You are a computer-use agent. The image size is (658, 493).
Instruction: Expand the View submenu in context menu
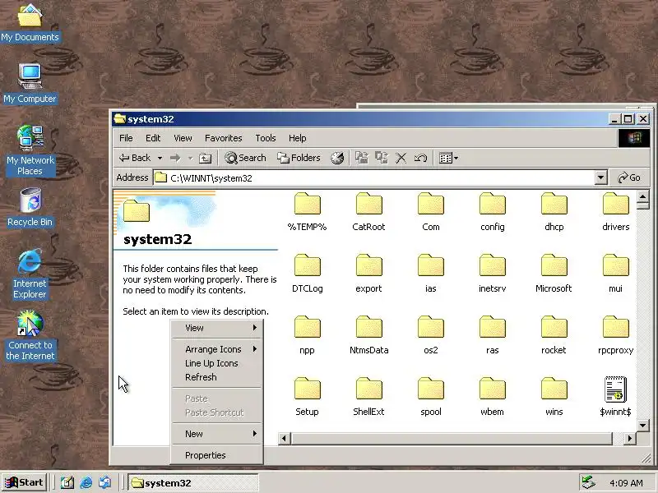coord(217,328)
